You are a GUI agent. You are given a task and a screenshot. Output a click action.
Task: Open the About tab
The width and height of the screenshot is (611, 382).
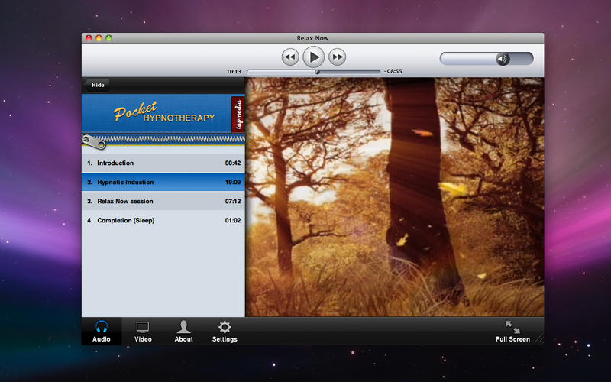pyautogui.click(x=183, y=332)
